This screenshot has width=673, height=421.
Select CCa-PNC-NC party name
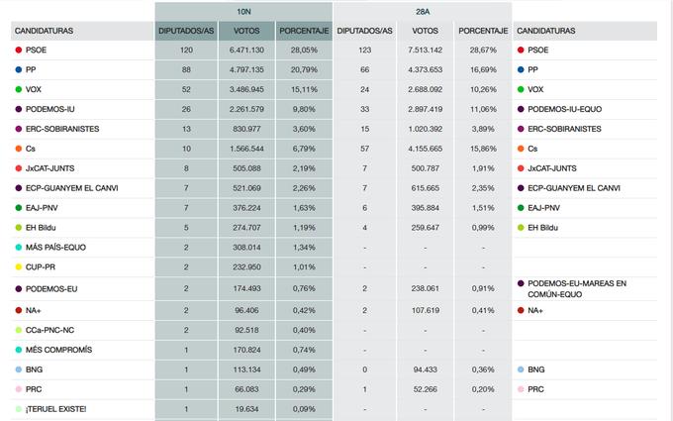[49, 330]
